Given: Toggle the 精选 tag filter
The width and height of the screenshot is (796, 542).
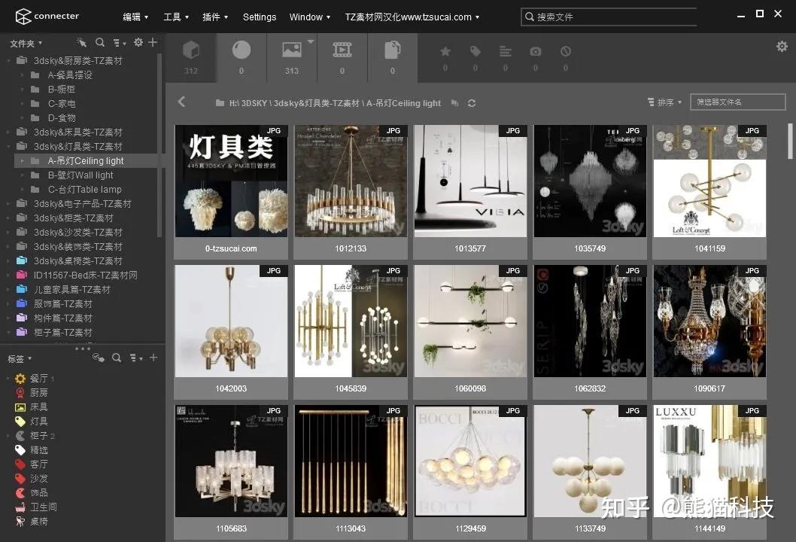Looking at the screenshot, I should click(38, 450).
